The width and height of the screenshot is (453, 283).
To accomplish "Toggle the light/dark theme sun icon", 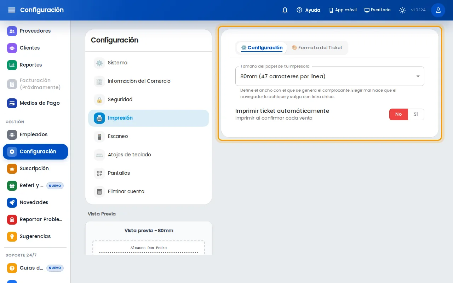I will pyautogui.click(x=402, y=10).
